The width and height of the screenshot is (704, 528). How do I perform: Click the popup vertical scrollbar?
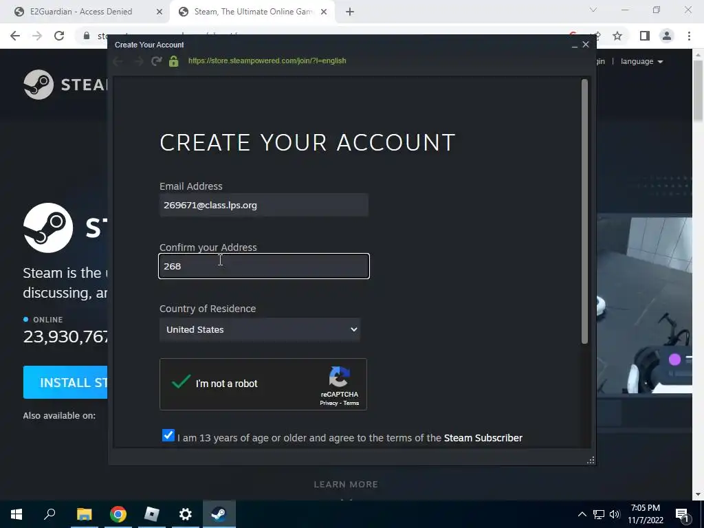pos(584,211)
